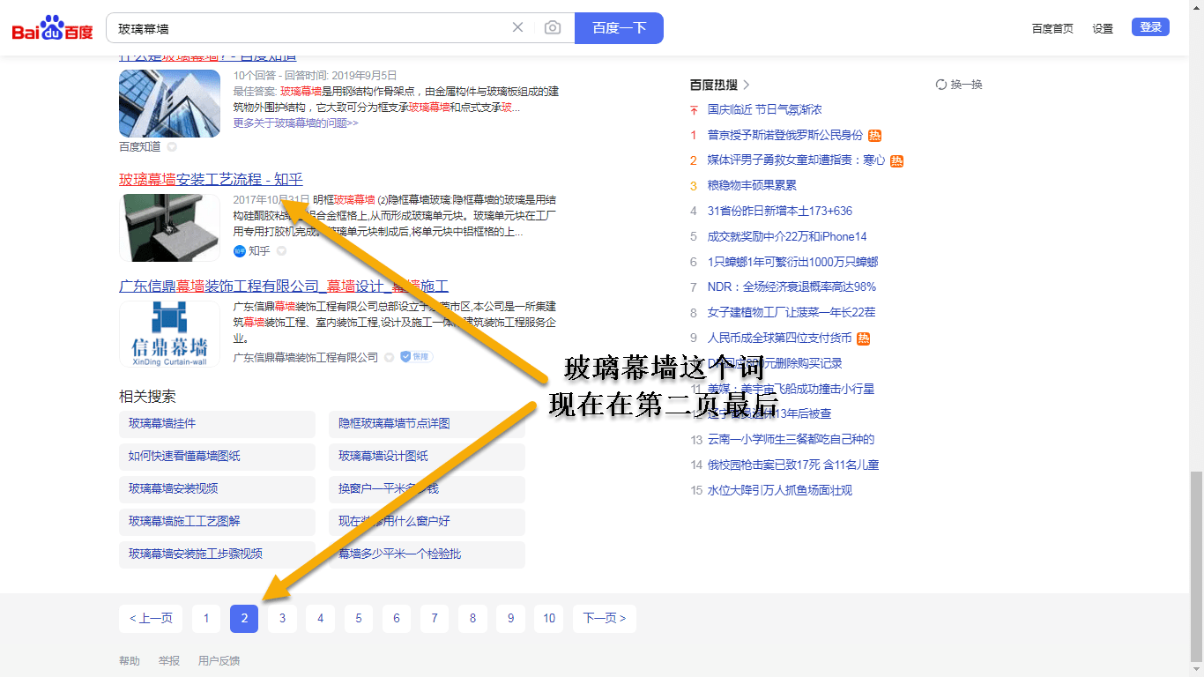1204x677 pixels.
Task: Click the 知乎 source icon
Action: 239,251
